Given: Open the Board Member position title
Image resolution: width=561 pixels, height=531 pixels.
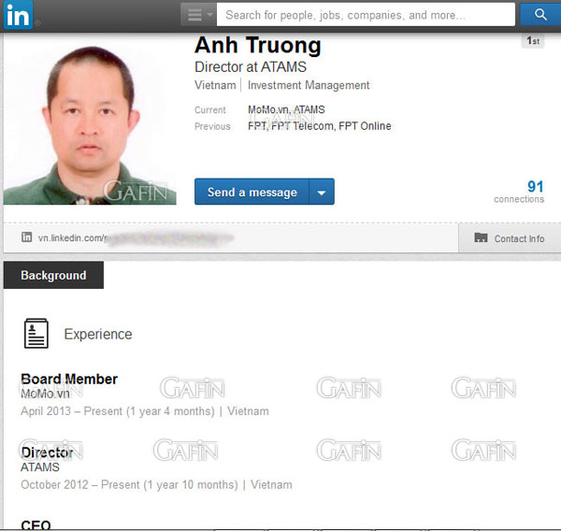Looking at the screenshot, I should [x=69, y=379].
